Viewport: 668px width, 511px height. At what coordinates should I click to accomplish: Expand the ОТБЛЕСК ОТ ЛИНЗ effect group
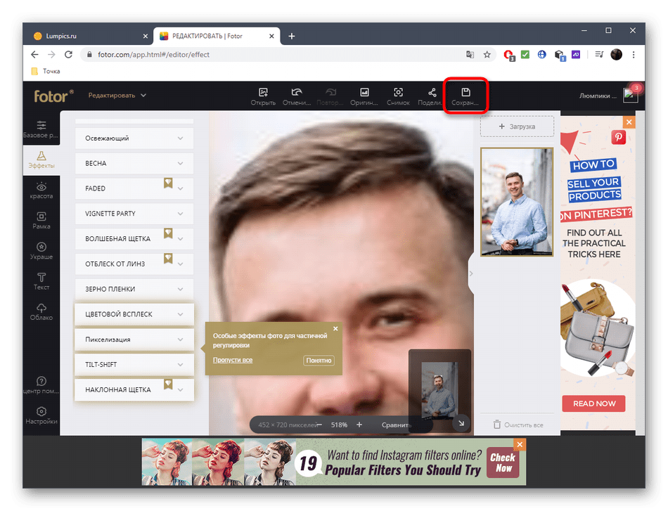pos(134,264)
